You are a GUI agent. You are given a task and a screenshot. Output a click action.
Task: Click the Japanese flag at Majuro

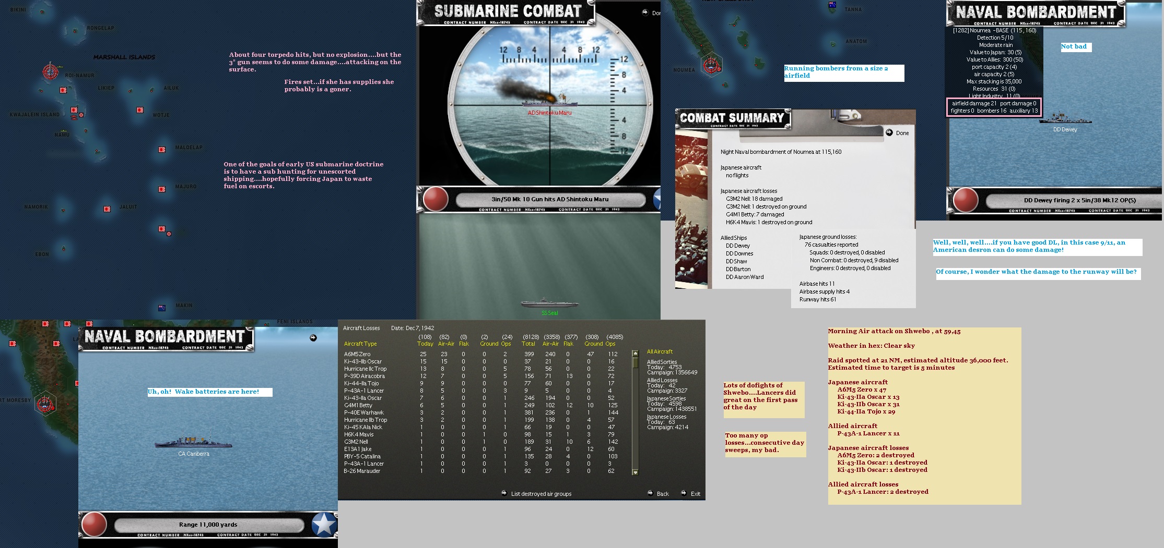coord(162,189)
